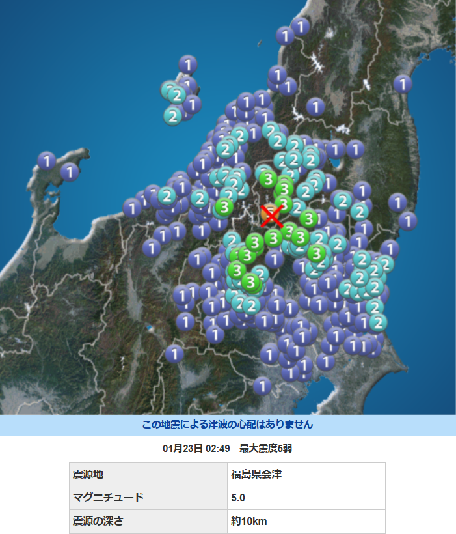Click the easternmost green intensity 3 marker
456x534 pixels.
pyautogui.click(x=317, y=253)
